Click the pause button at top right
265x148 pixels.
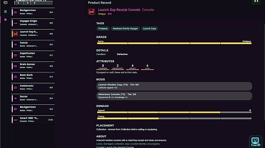(x=256, y=1)
